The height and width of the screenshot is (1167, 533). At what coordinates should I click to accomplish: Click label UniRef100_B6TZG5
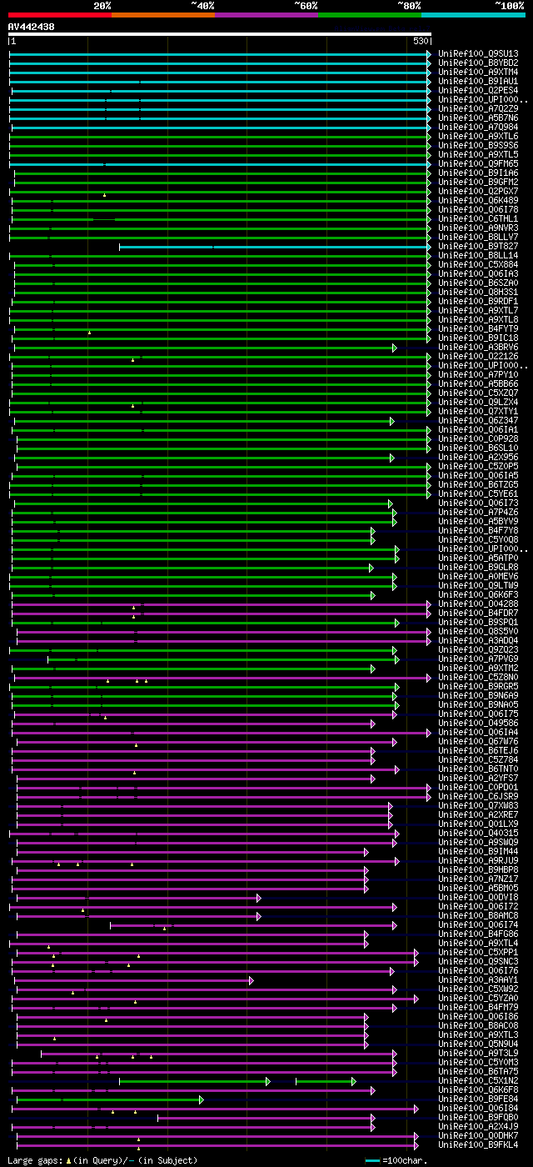pos(478,484)
